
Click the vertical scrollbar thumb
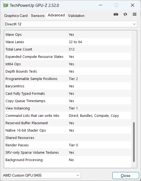(x=134, y=142)
